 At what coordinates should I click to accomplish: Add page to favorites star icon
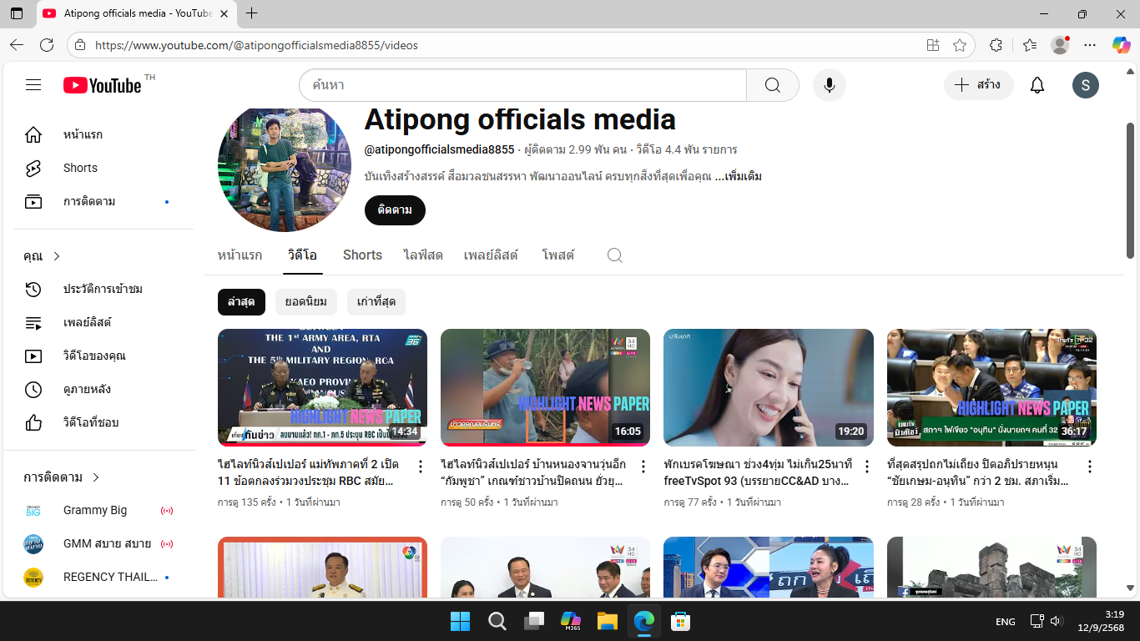[960, 45]
